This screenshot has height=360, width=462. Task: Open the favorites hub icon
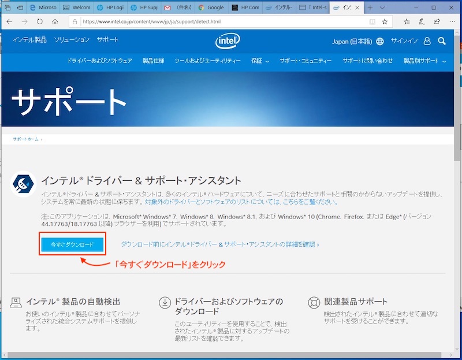tap(407, 21)
